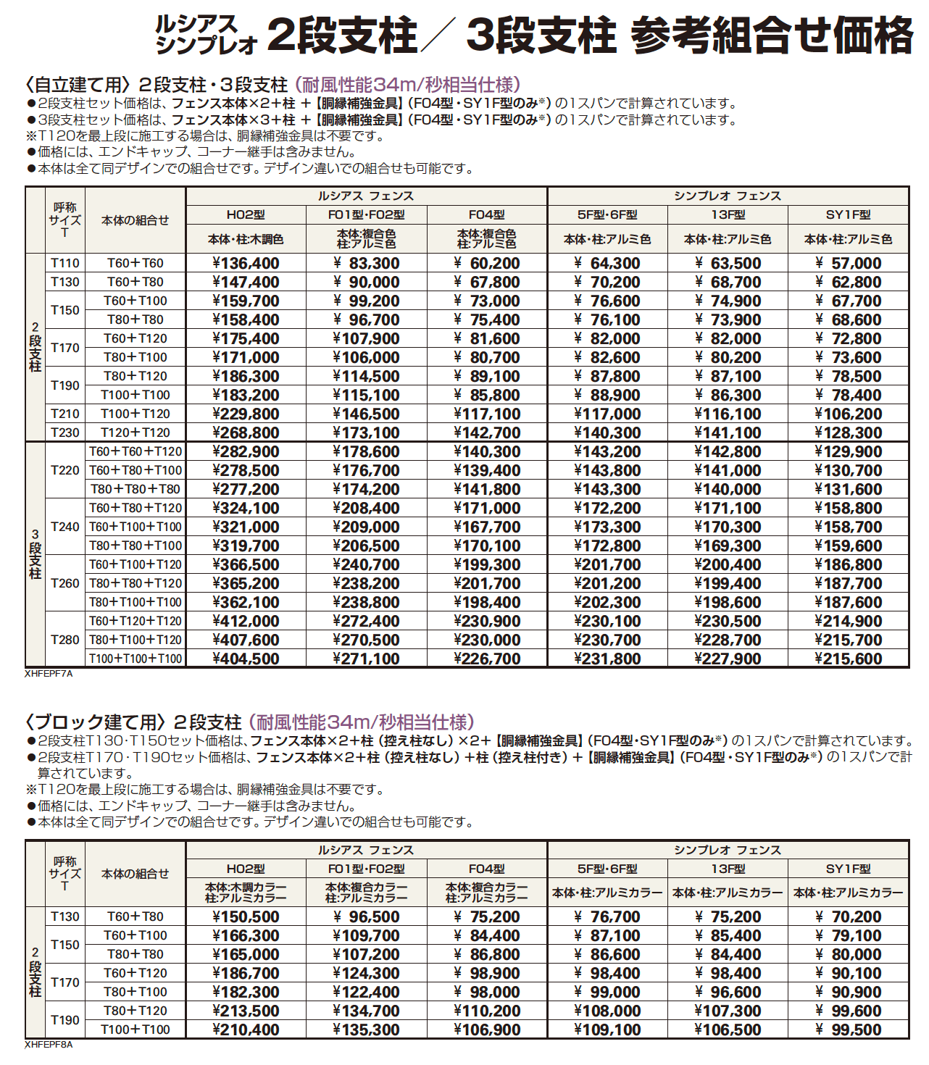Select the '本体:木調カラー 柱:アルミカラー' subheader
The width and height of the screenshot is (929, 1065).
246,893
